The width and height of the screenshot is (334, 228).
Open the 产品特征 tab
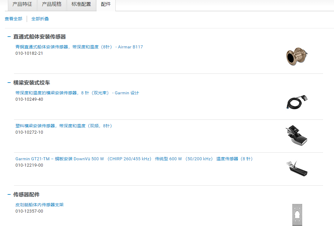click(x=22, y=5)
